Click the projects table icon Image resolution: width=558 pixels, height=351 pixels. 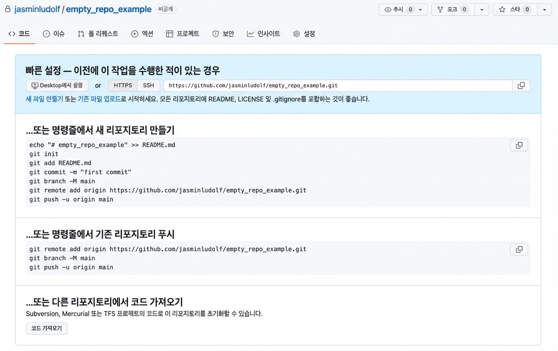pos(170,34)
